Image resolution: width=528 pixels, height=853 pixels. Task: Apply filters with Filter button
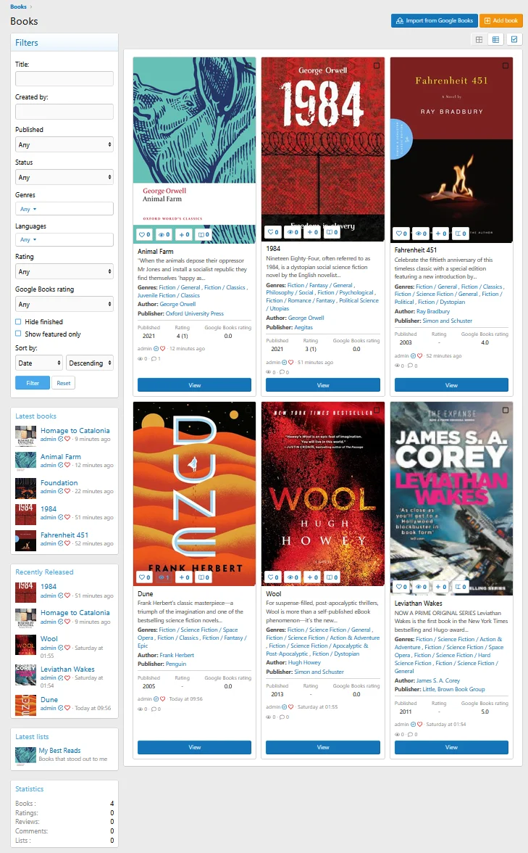coord(33,383)
